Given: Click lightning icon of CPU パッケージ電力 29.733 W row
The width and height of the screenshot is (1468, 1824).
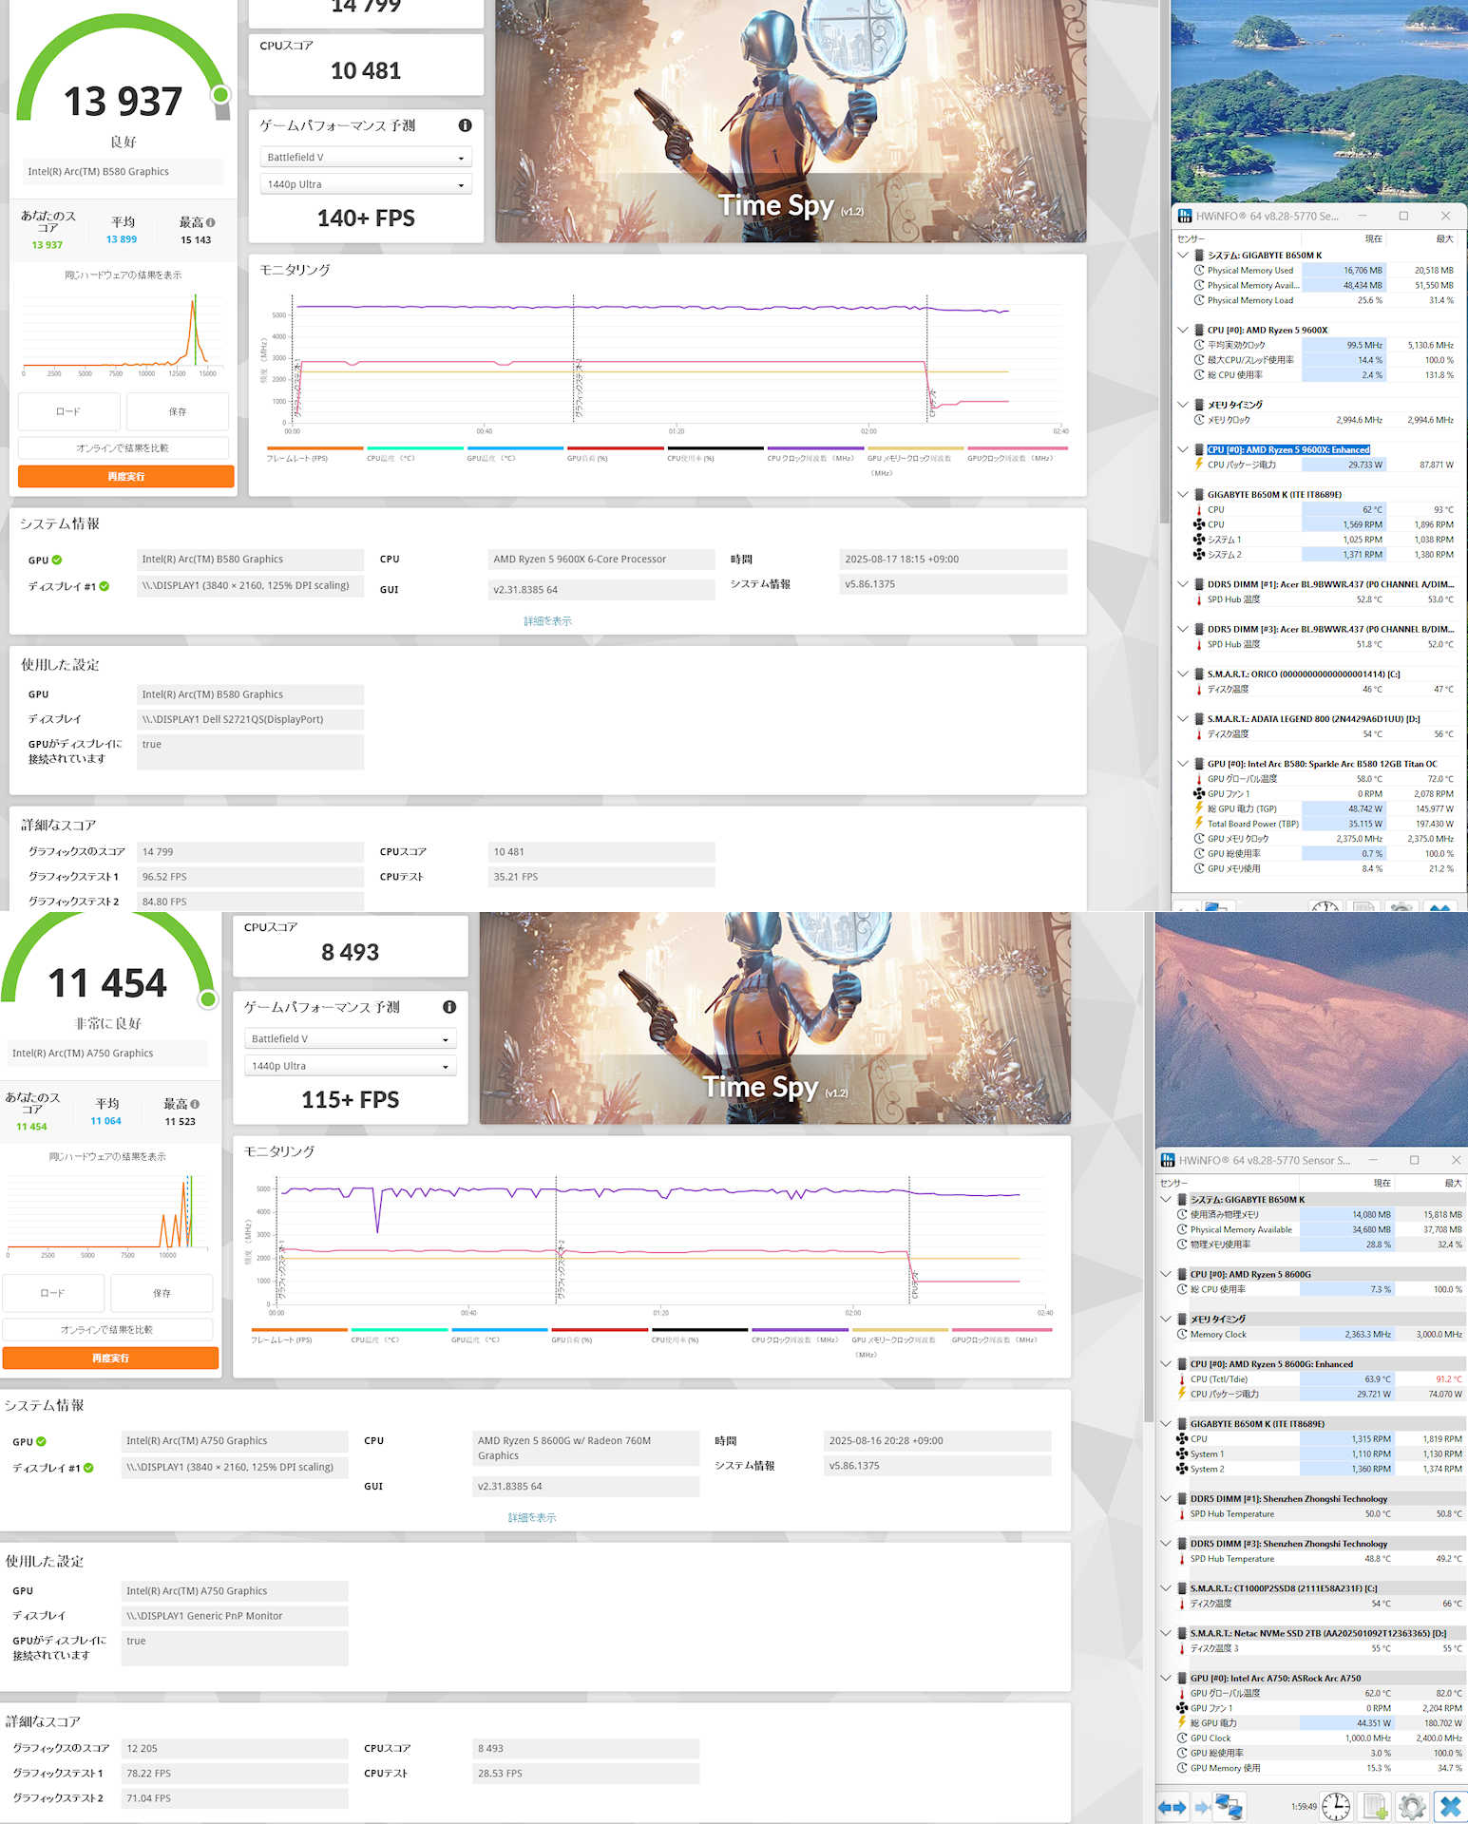Looking at the screenshot, I should [x=1199, y=465].
